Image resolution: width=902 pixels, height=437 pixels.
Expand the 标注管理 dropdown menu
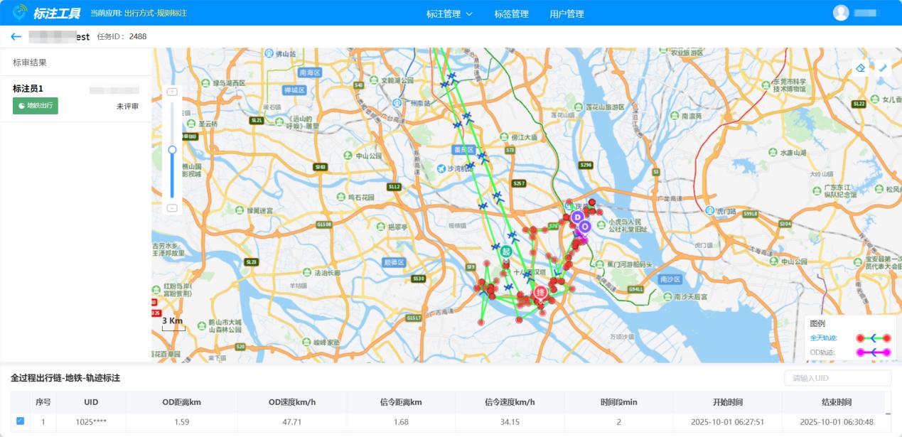click(449, 14)
